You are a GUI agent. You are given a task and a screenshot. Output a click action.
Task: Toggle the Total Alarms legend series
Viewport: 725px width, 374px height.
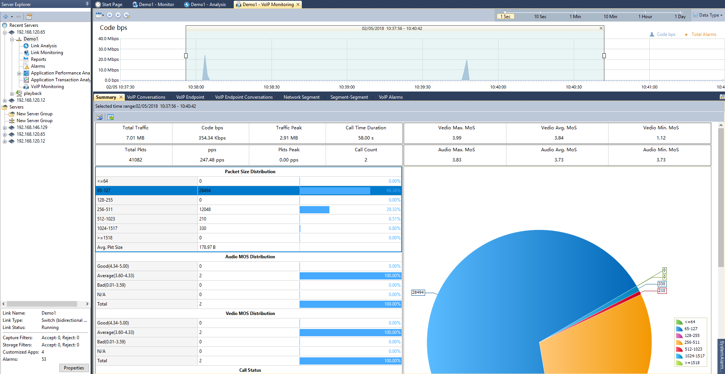(700, 34)
